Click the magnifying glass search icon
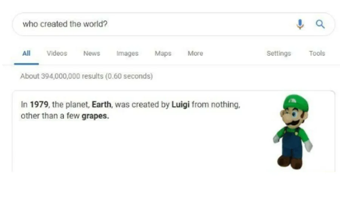The width and height of the screenshot is (340, 201). (x=320, y=24)
